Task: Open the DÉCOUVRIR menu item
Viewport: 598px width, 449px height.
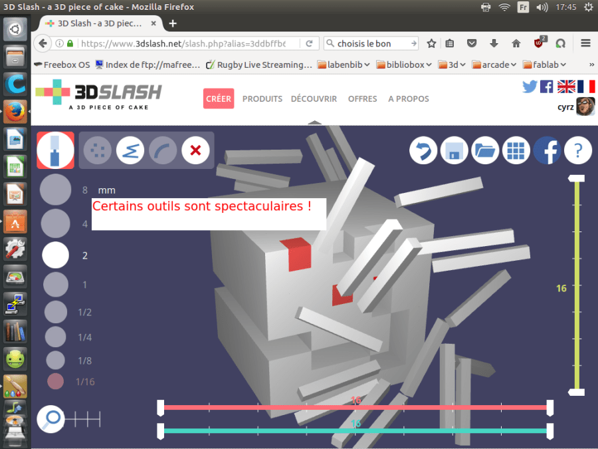Action: point(314,98)
